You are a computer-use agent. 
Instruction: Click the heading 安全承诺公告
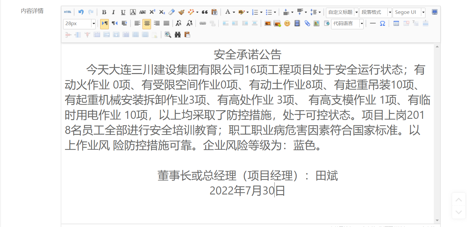point(247,55)
